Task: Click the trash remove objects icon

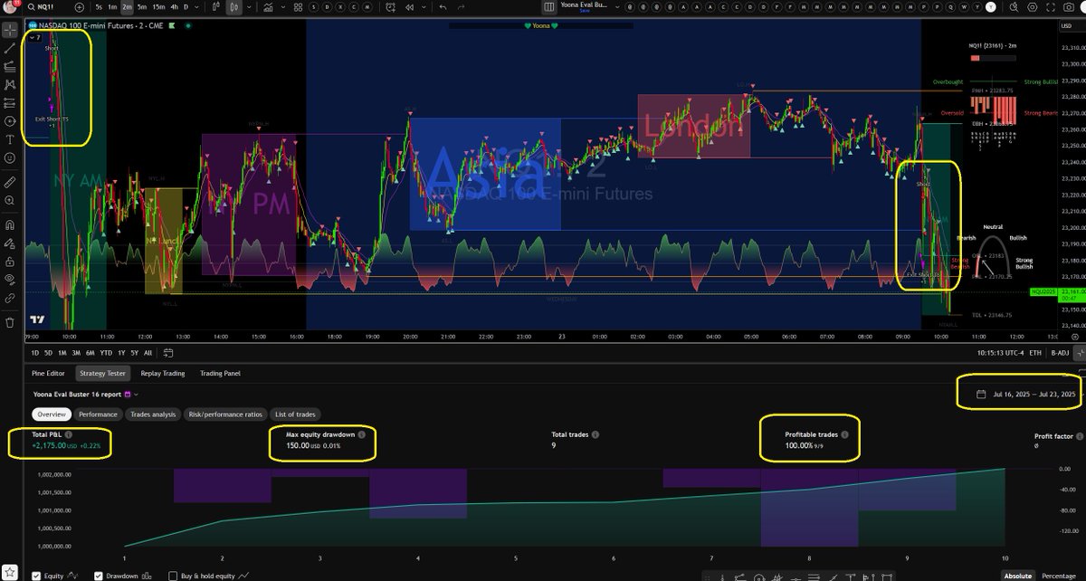Action: 9,321
